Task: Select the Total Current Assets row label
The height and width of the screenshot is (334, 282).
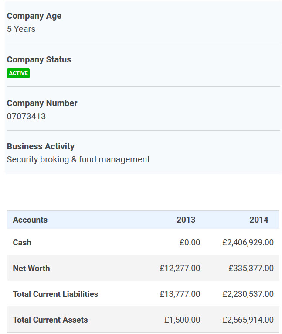Action: pyautogui.click(x=50, y=320)
